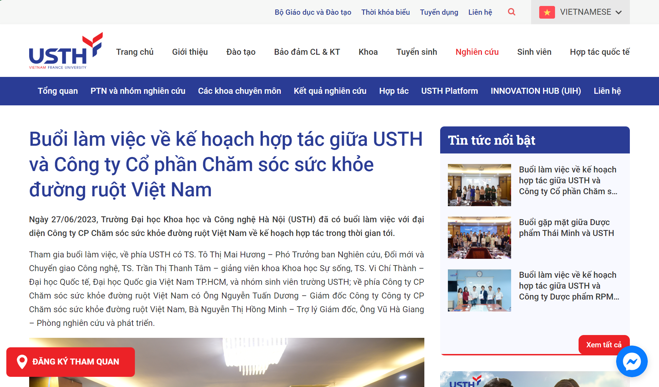Click the USTH logo

[x=66, y=51]
